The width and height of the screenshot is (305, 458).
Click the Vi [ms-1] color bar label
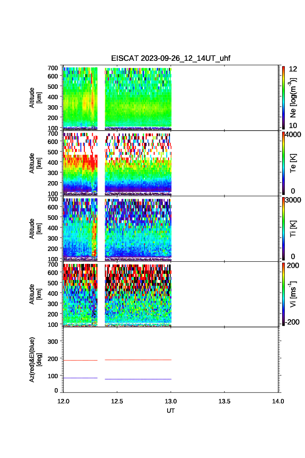(293, 293)
